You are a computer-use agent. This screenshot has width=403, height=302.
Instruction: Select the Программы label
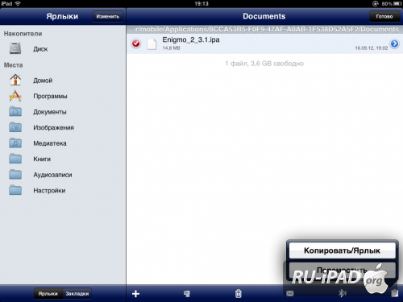(x=50, y=96)
